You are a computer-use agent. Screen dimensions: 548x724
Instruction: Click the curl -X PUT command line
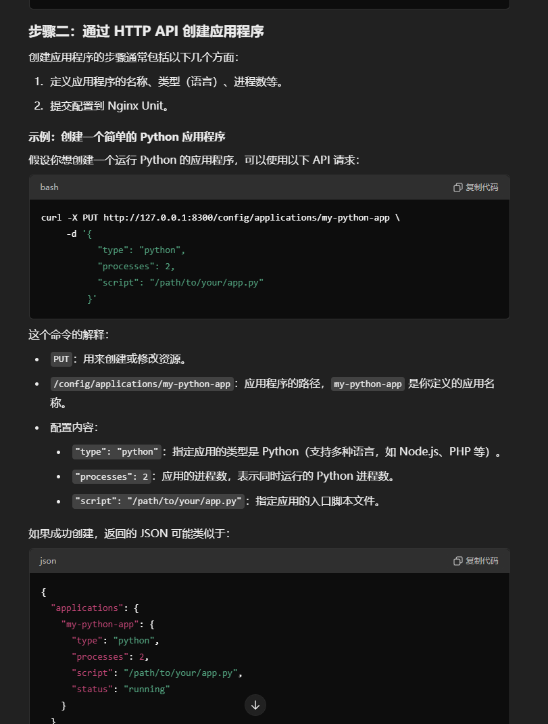coord(220,217)
